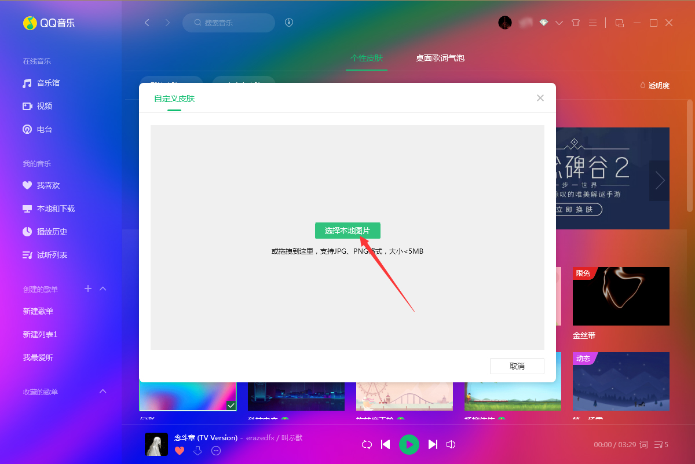This screenshot has height=464, width=695.
Task: Open the main menu hamburger icon
Action: coord(592,23)
